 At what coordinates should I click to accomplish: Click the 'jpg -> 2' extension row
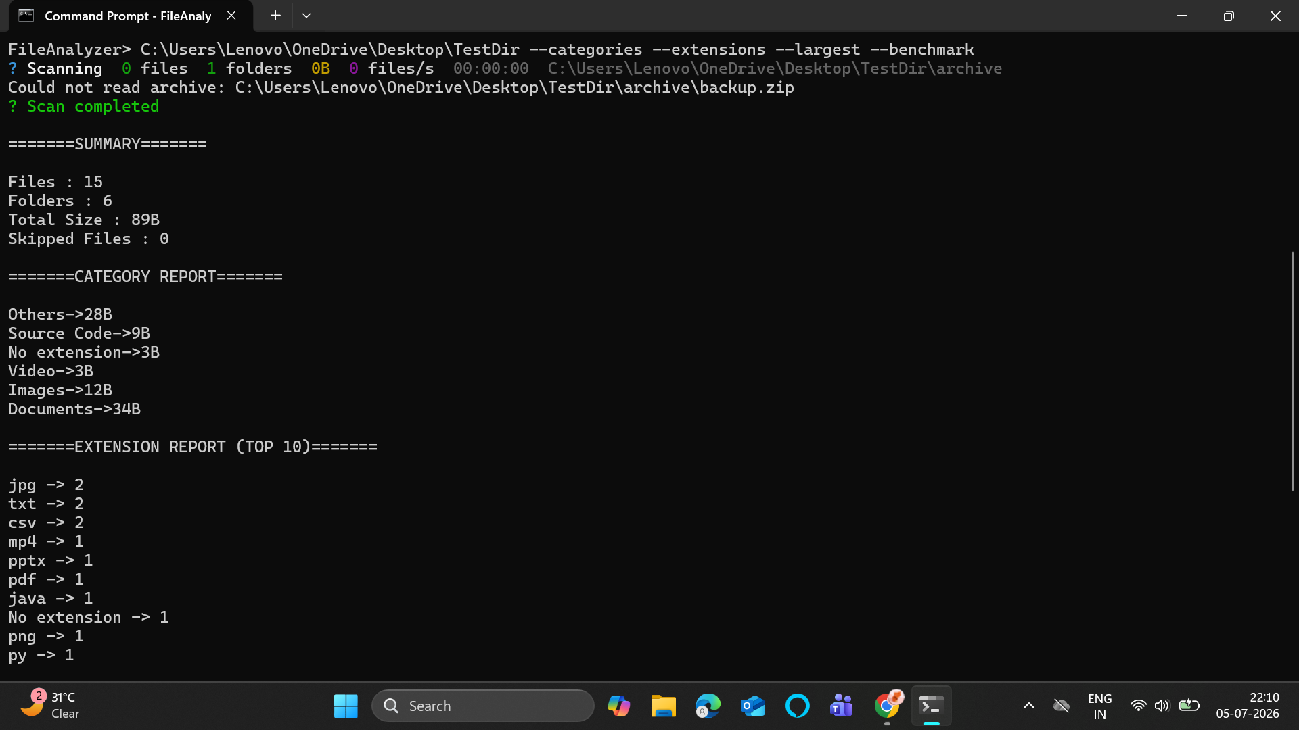[x=46, y=485]
